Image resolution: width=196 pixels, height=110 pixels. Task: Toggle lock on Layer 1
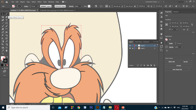(133, 48)
